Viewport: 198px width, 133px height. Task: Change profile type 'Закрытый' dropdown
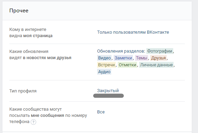108,91
